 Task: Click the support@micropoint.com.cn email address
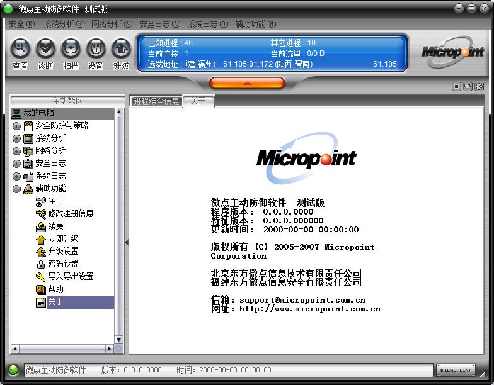[x=302, y=300]
